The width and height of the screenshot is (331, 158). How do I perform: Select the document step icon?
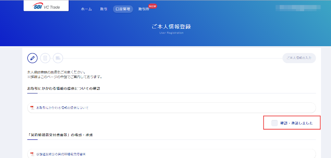(x=45, y=58)
